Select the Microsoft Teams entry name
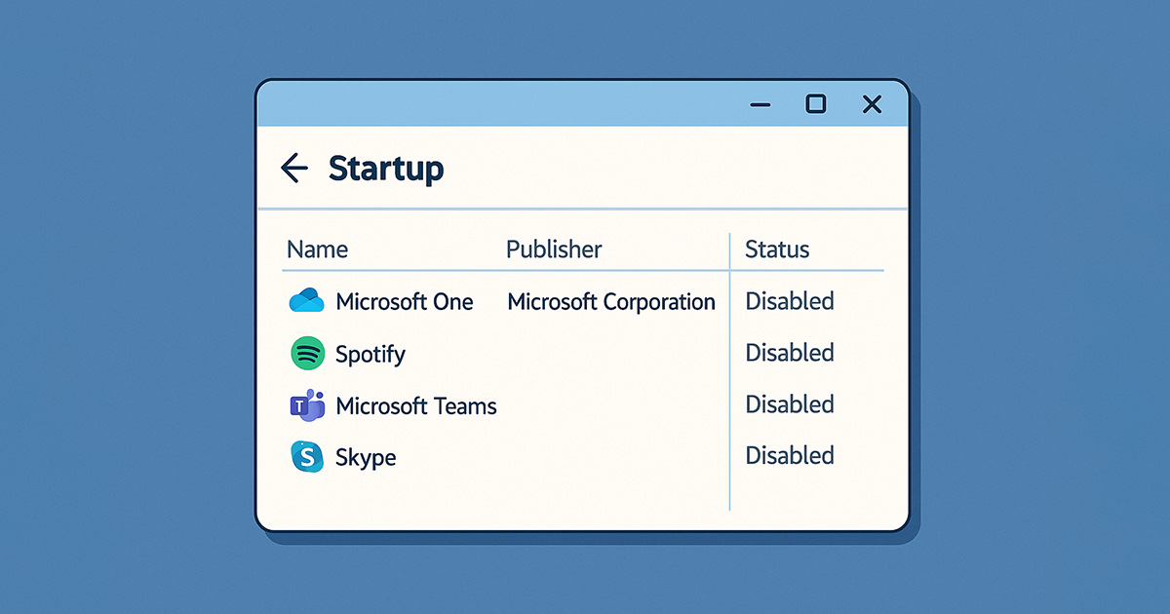The image size is (1170, 614). coord(416,405)
